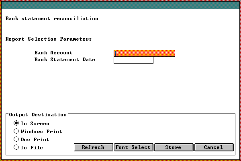The width and height of the screenshot is (241, 161).
Task: Click the teal title bar at top
Action: pyautogui.click(x=120, y=4)
